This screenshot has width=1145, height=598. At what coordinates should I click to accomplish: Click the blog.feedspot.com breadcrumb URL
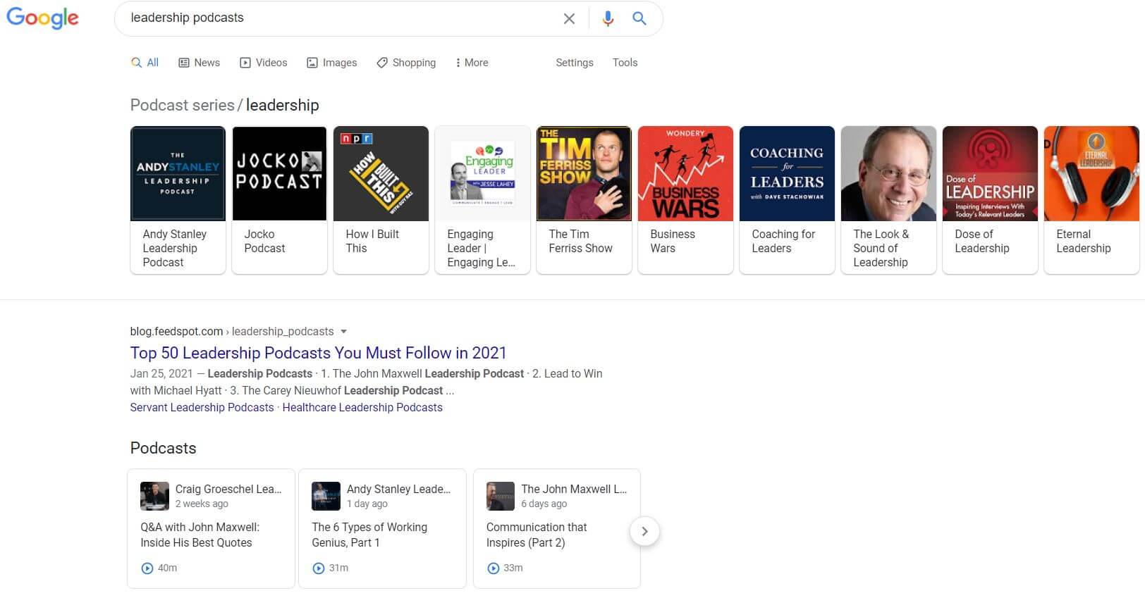232,331
